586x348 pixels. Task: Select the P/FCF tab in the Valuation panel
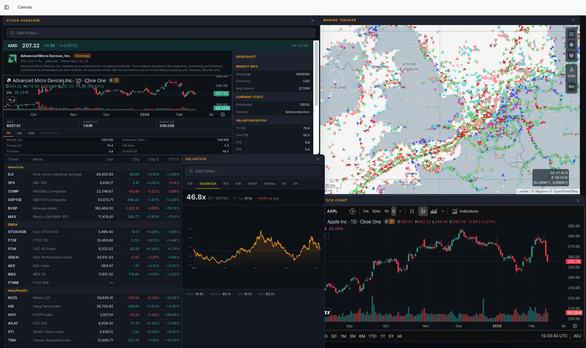[x=252, y=184]
